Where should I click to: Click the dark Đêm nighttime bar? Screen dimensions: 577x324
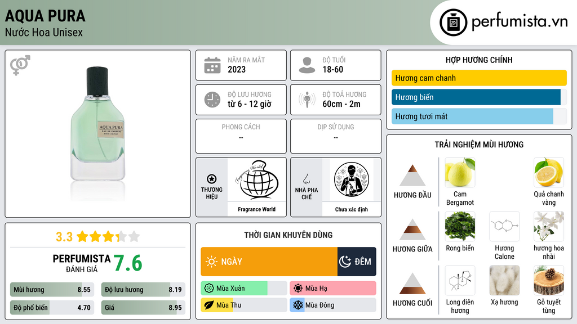357,262
